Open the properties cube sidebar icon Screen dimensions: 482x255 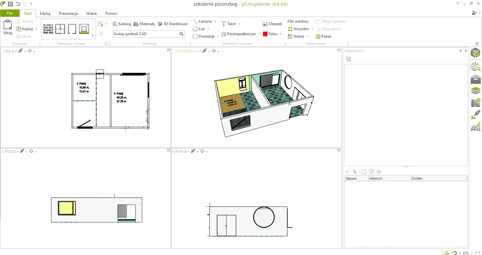point(476,53)
